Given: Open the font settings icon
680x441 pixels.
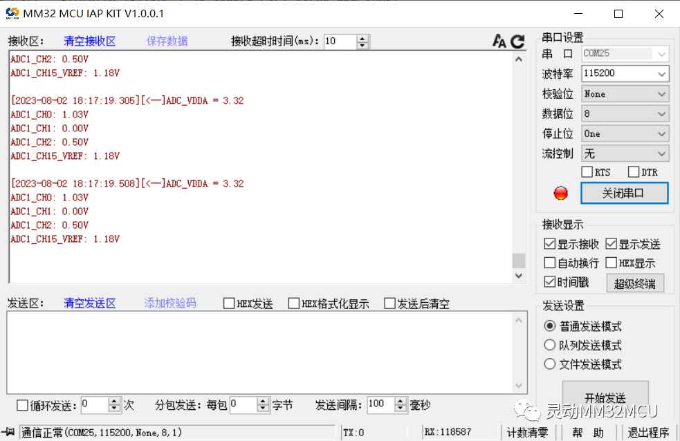Looking at the screenshot, I should coord(499,41).
